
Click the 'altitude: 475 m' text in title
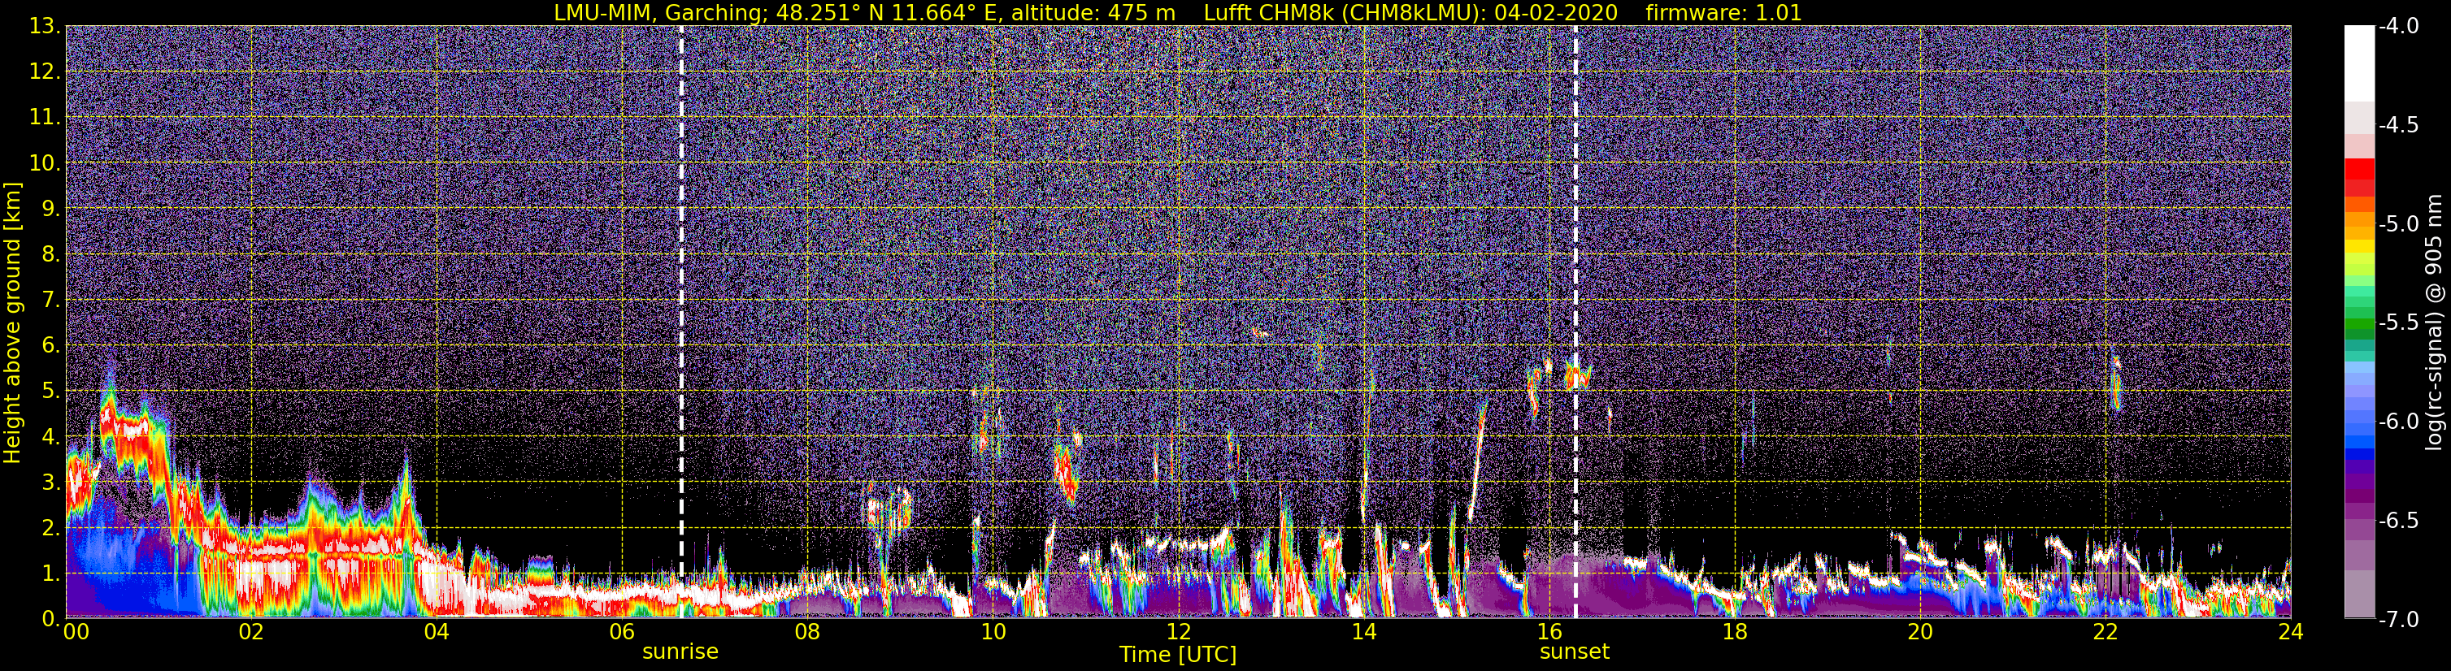[x=1093, y=12]
